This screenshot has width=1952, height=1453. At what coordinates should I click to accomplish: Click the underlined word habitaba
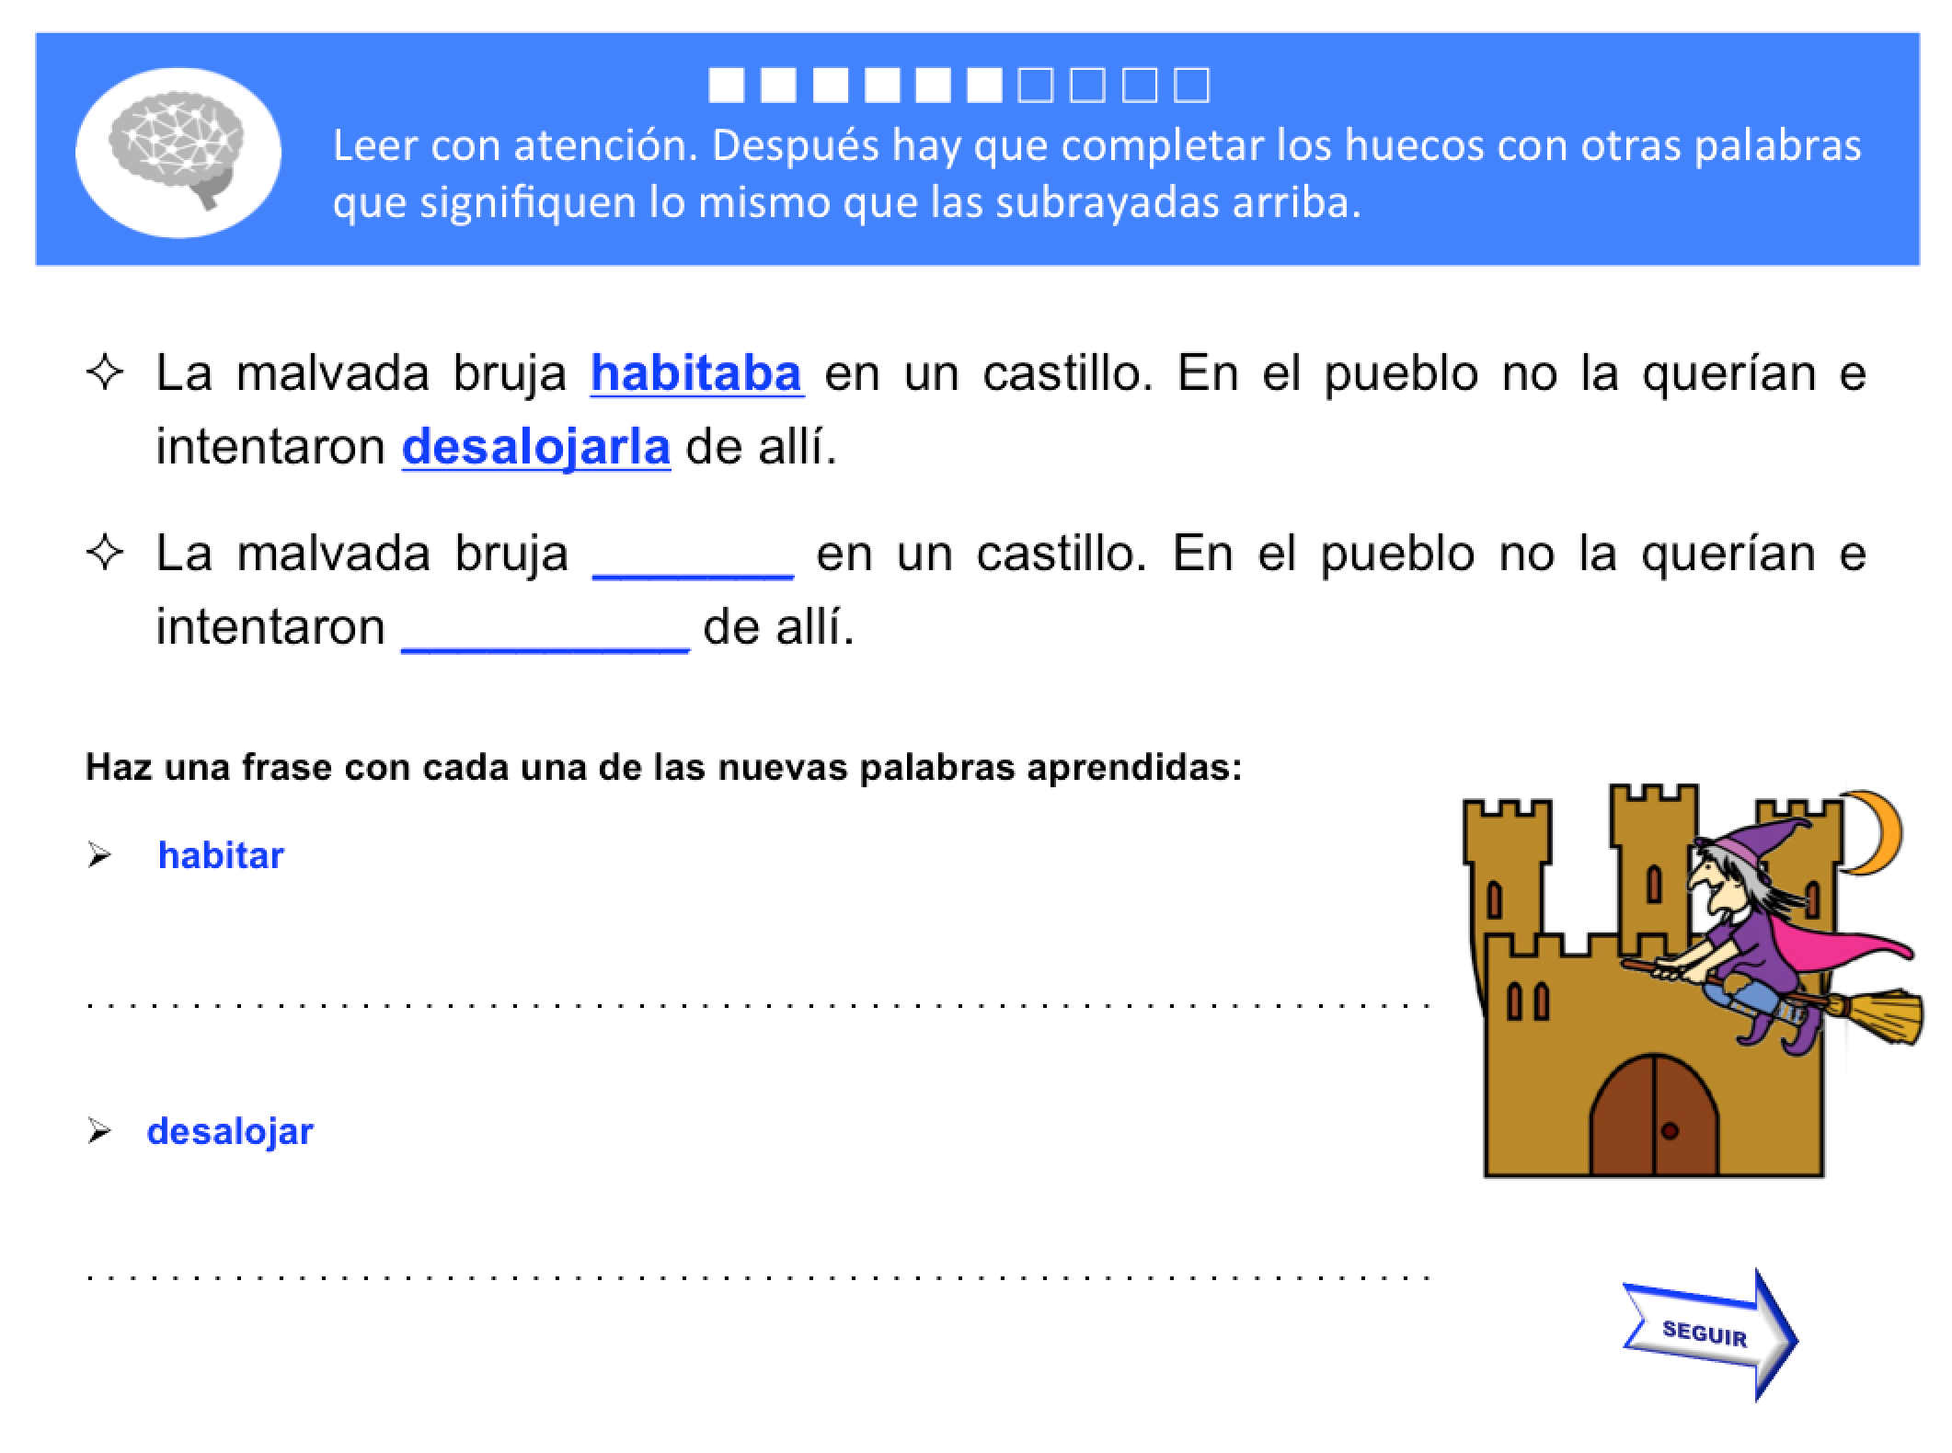point(696,372)
